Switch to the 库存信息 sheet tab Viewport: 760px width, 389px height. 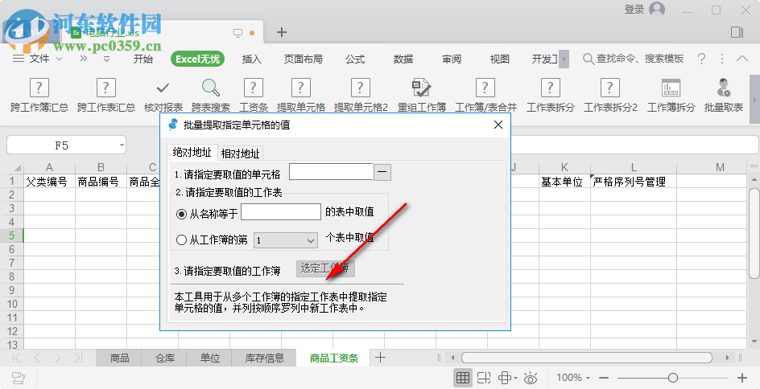265,358
